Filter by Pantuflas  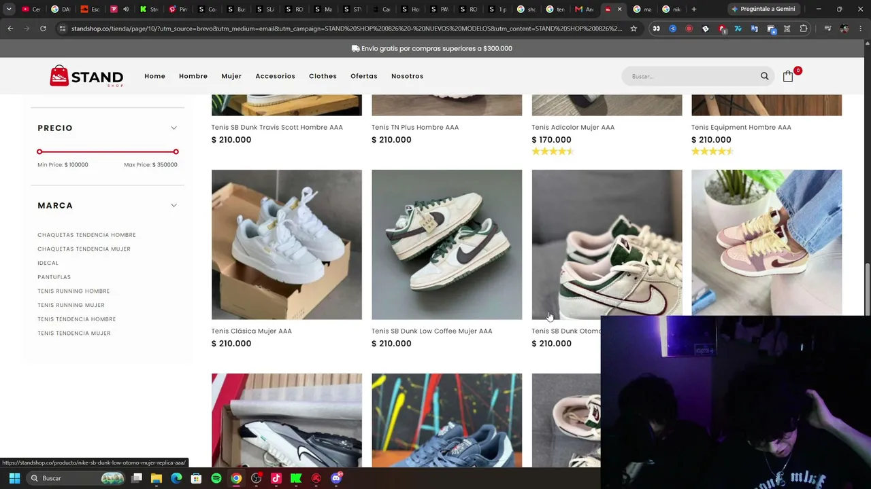pos(54,277)
